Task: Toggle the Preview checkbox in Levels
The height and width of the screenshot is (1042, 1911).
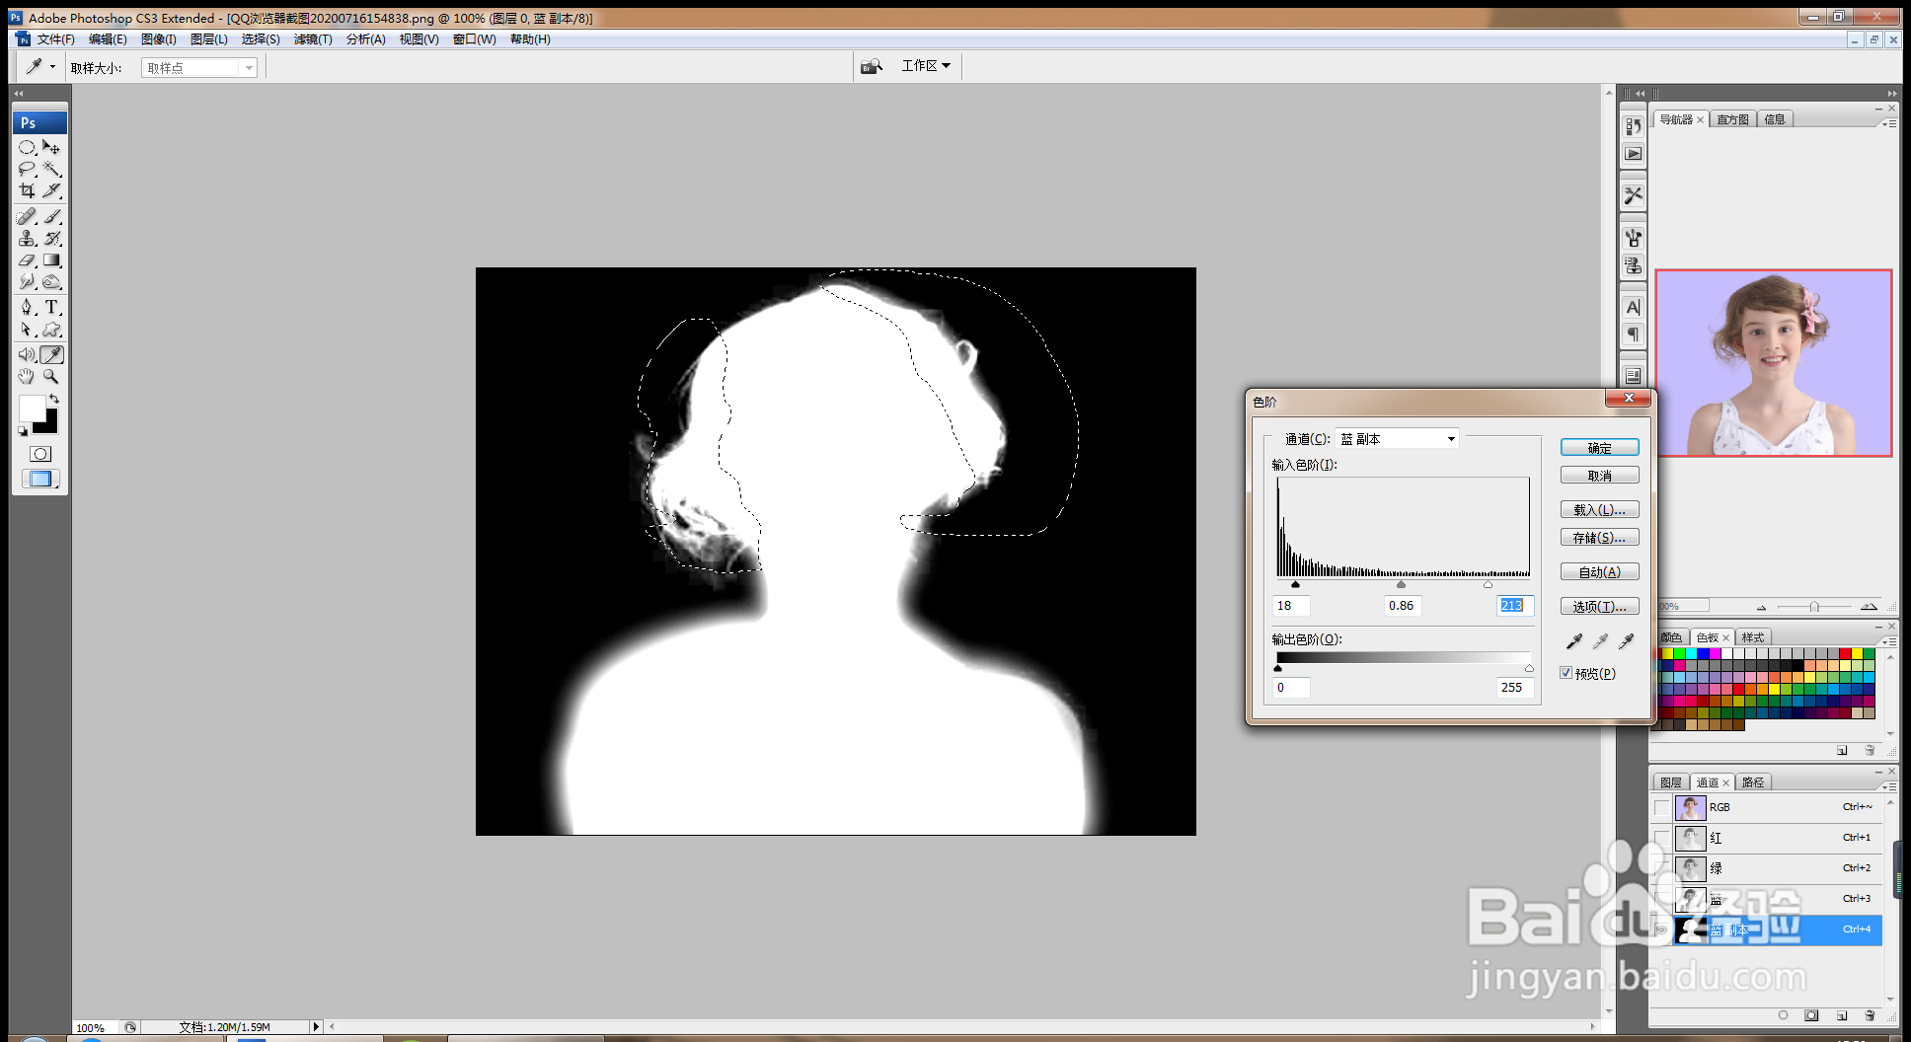Action: click(x=1566, y=673)
